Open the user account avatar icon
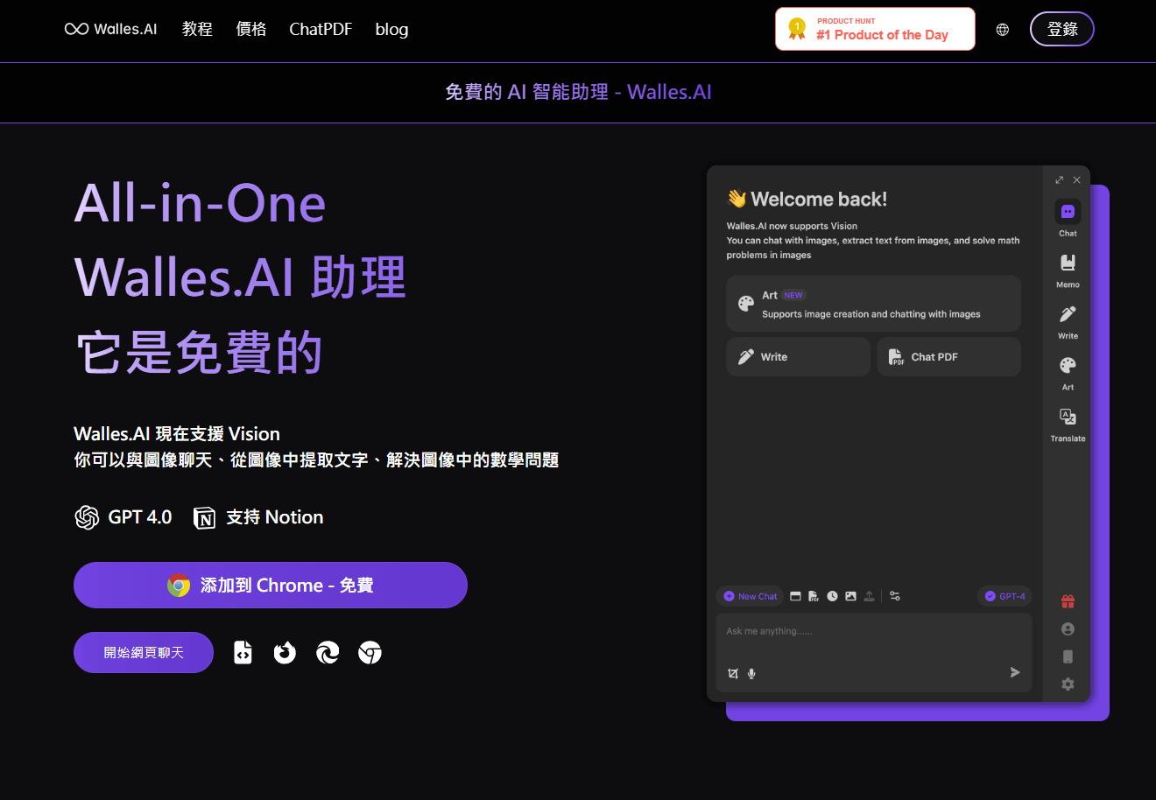Image resolution: width=1156 pixels, height=800 pixels. tap(1068, 629)
